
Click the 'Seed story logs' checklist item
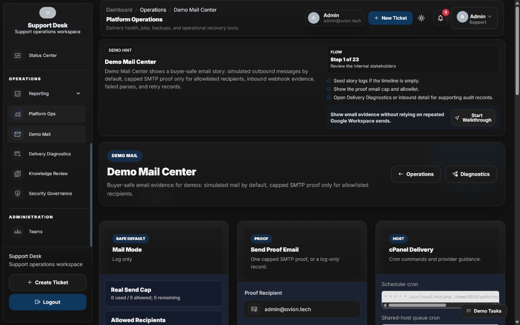[x=376, y=81]
